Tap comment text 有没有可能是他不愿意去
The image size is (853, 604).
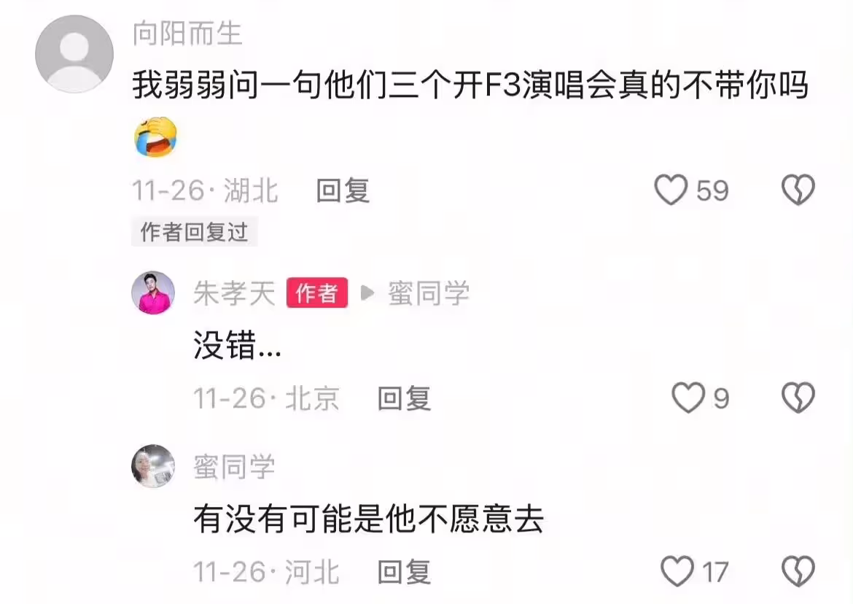[x=369, y=519]
